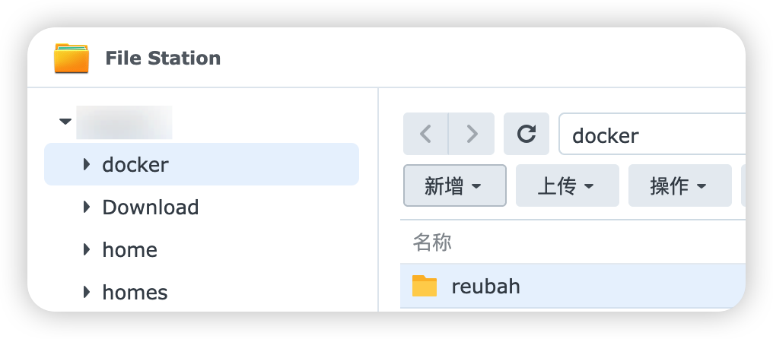Open the 上传 (Upload) dropdown

coord(567,185)
